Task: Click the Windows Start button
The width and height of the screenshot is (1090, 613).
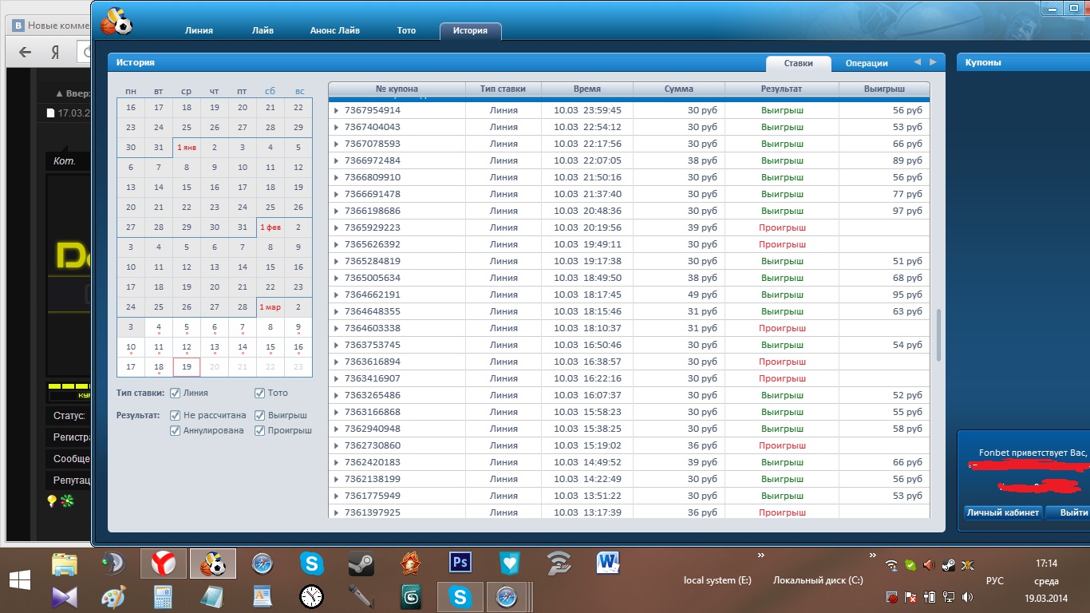Action: point(21,579)
